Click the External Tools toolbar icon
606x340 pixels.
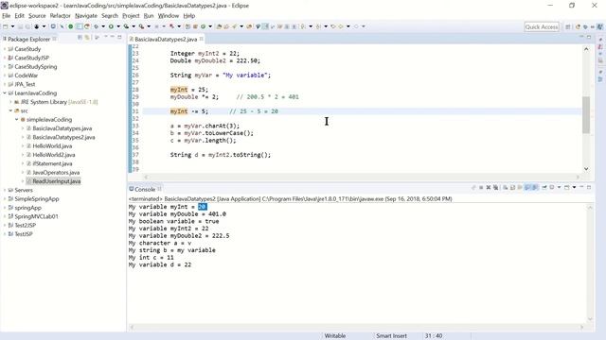pyautogui.click(x=141, y=26)
